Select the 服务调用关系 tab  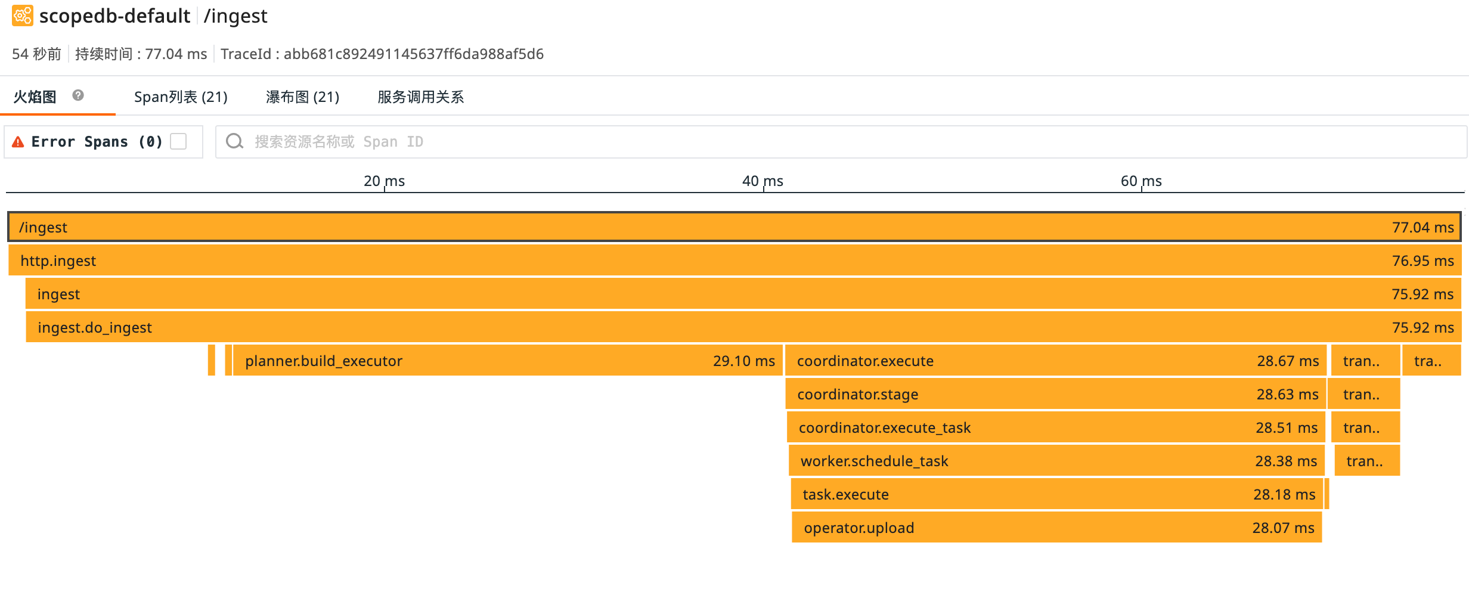tap(420, 97)
